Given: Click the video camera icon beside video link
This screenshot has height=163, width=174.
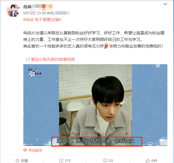Looking at the screenshot, I should (28, 59).
